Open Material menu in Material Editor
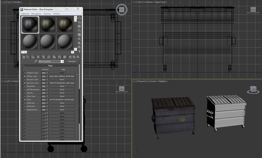The width and height of the screenshot is (262, 158). click(25, 14)
